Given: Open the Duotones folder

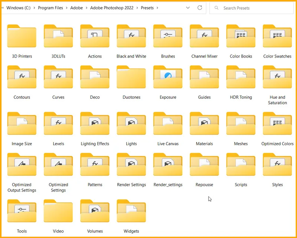Looking at the screenshot, I should pyautogui.click(x=131, y=77).
